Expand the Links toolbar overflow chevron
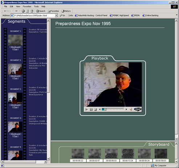Screen dimensions: 179x168 (x=177, y=15)
